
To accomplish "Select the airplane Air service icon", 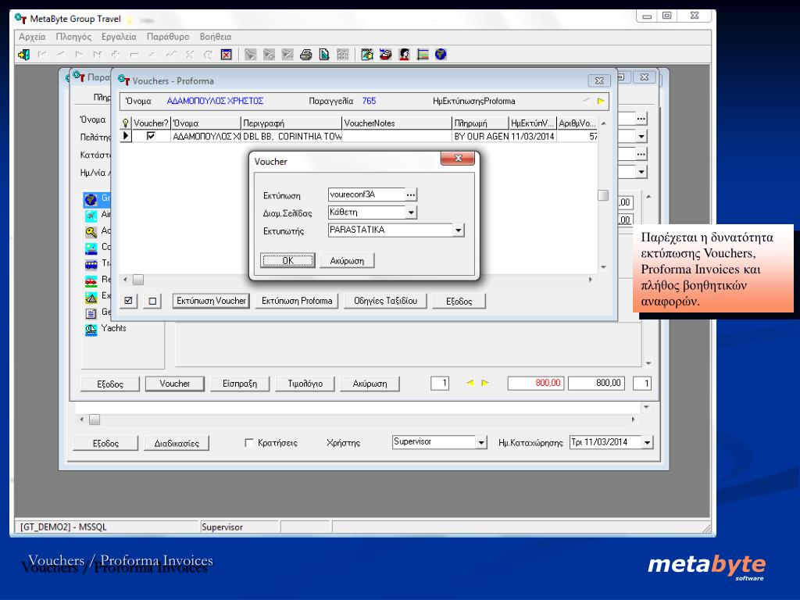I will pos(91,216).
